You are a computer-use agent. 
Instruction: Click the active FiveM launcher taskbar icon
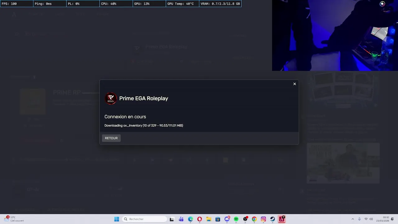click(282, 219)
